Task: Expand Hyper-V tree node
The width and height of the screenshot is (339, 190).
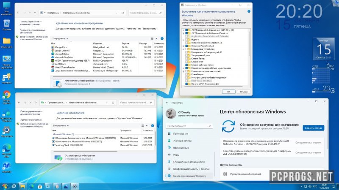Action: (183, 40)
